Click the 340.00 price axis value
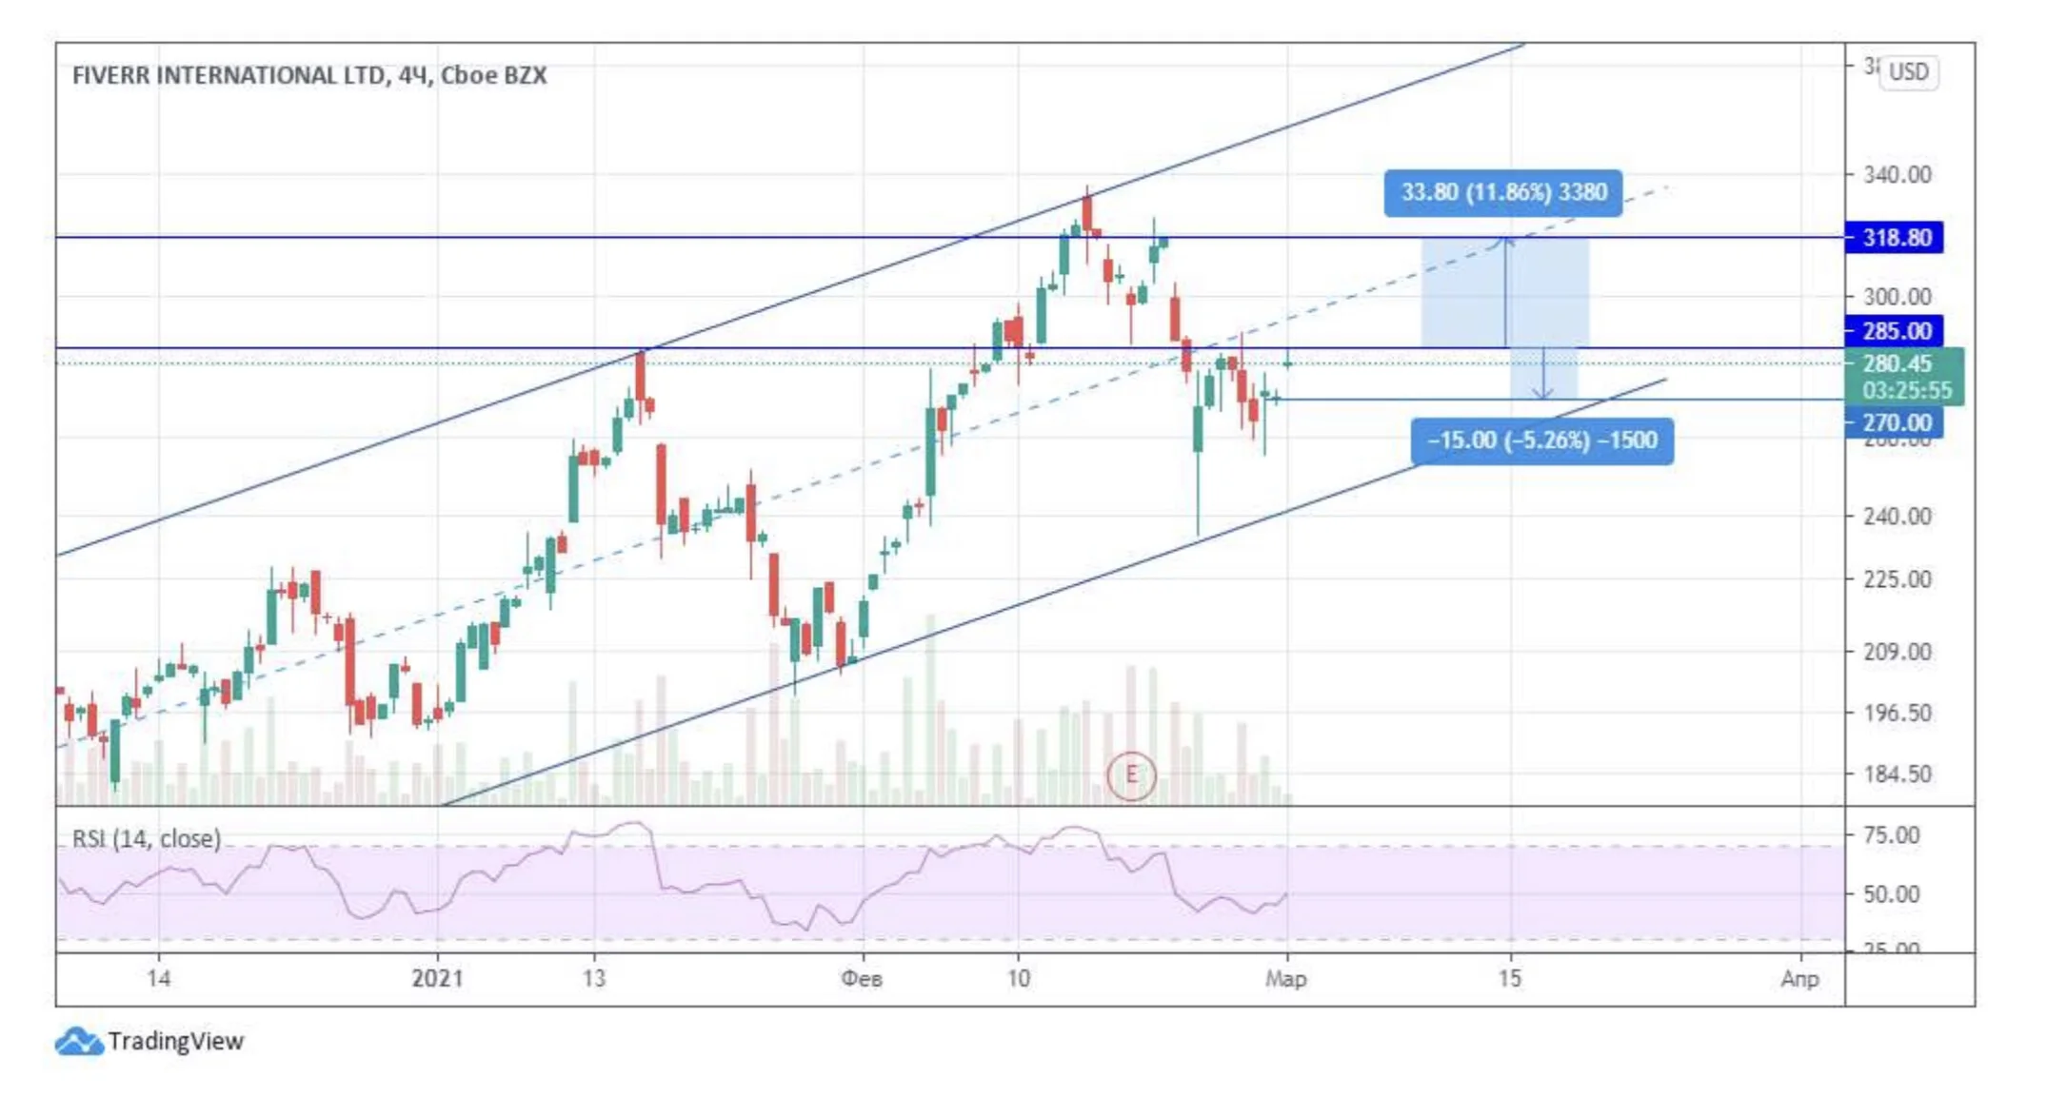This screenshot has width=2047, height=1097. (1897, 175)
